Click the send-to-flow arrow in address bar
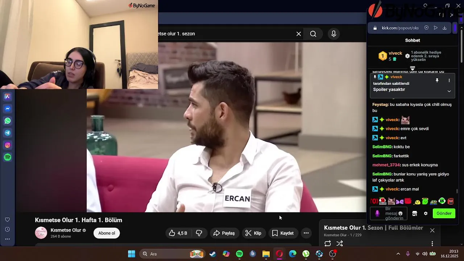464x261 pixels. (x=435, y=28)
